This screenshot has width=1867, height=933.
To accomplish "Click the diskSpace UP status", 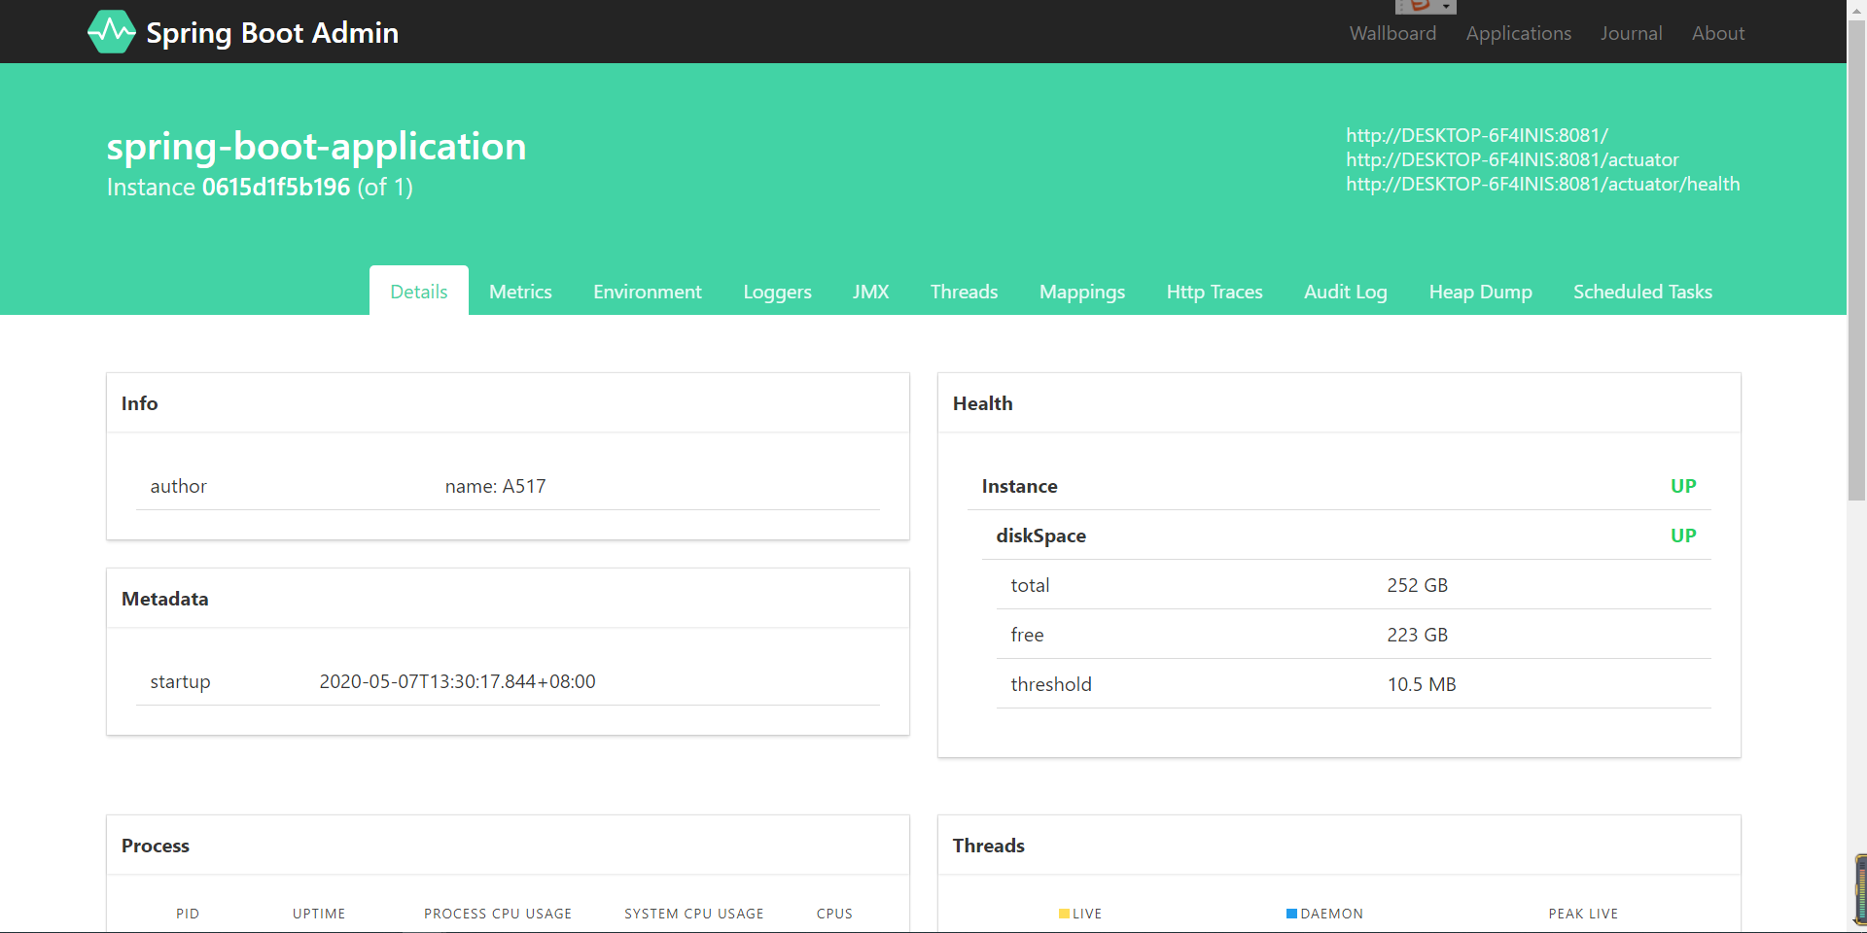I will point(1683,536).
